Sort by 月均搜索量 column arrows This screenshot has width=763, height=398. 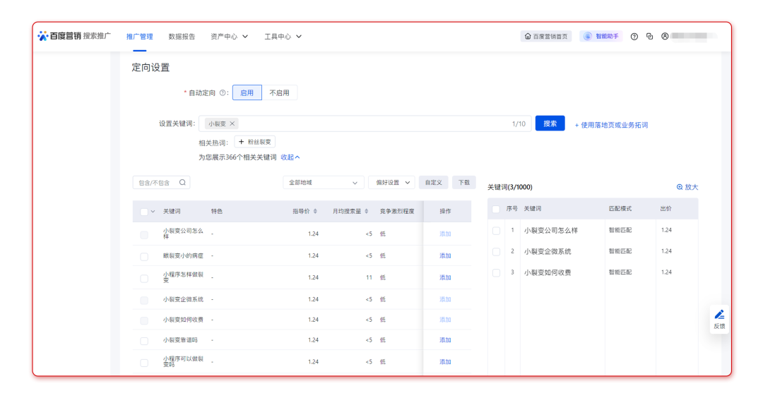coord(367,211)
